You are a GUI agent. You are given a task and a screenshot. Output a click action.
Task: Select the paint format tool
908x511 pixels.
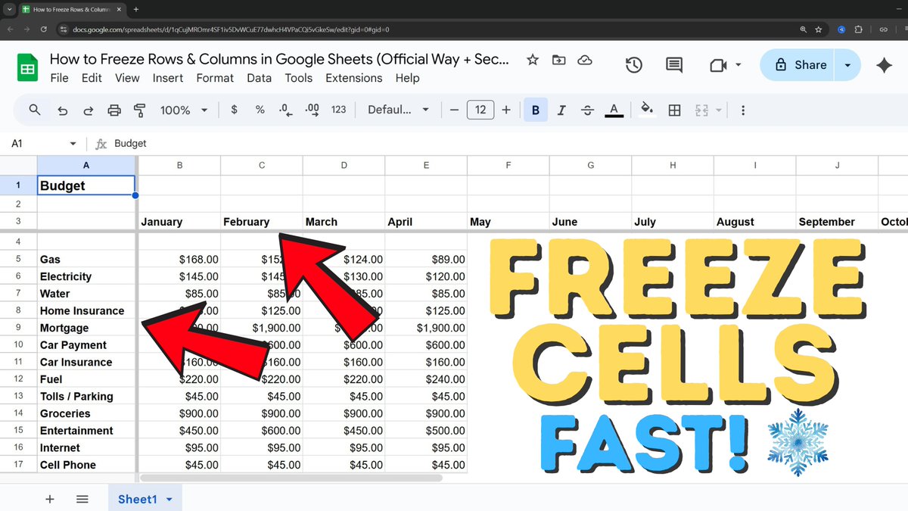tap(139, 111)
